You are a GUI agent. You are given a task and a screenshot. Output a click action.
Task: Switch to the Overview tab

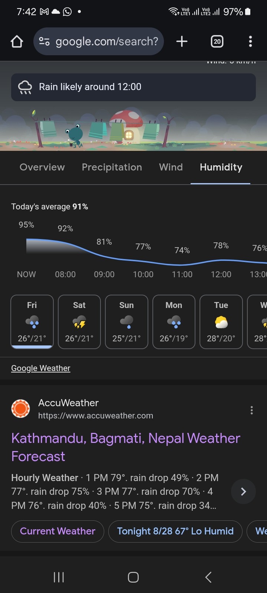(42, 167)
